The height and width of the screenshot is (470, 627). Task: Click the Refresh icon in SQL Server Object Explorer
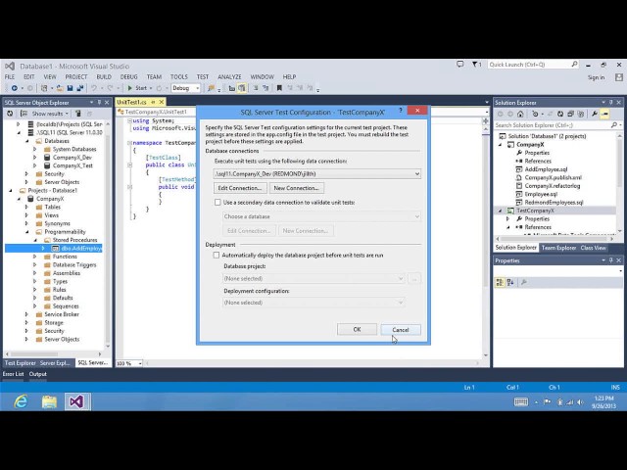(x=11, y=114)
